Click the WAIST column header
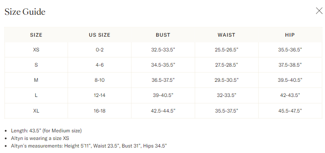This screenshot has height=153, width=325. pos(226,35)
